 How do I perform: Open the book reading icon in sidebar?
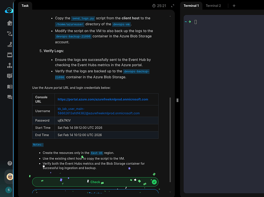coord(9,87)
